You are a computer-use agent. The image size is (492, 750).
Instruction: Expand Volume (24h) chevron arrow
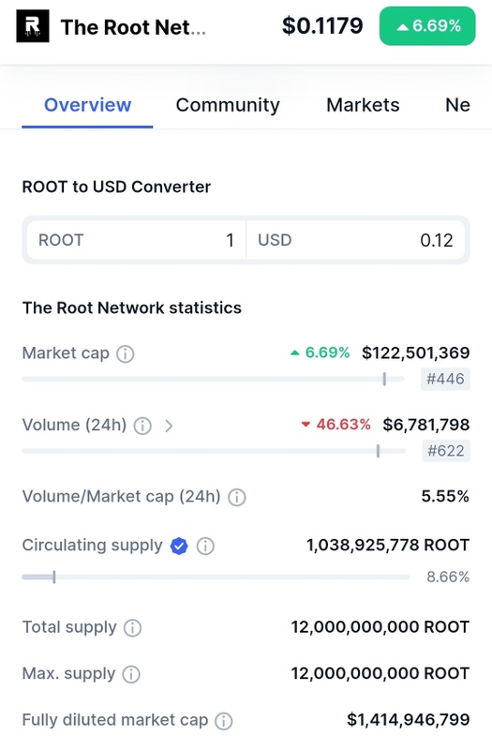pyautogui.click(x=169, y=426)
